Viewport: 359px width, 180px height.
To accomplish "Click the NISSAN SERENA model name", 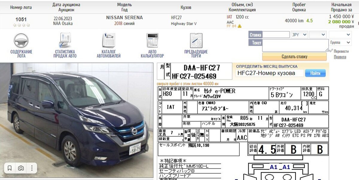I will coord(124,18).
